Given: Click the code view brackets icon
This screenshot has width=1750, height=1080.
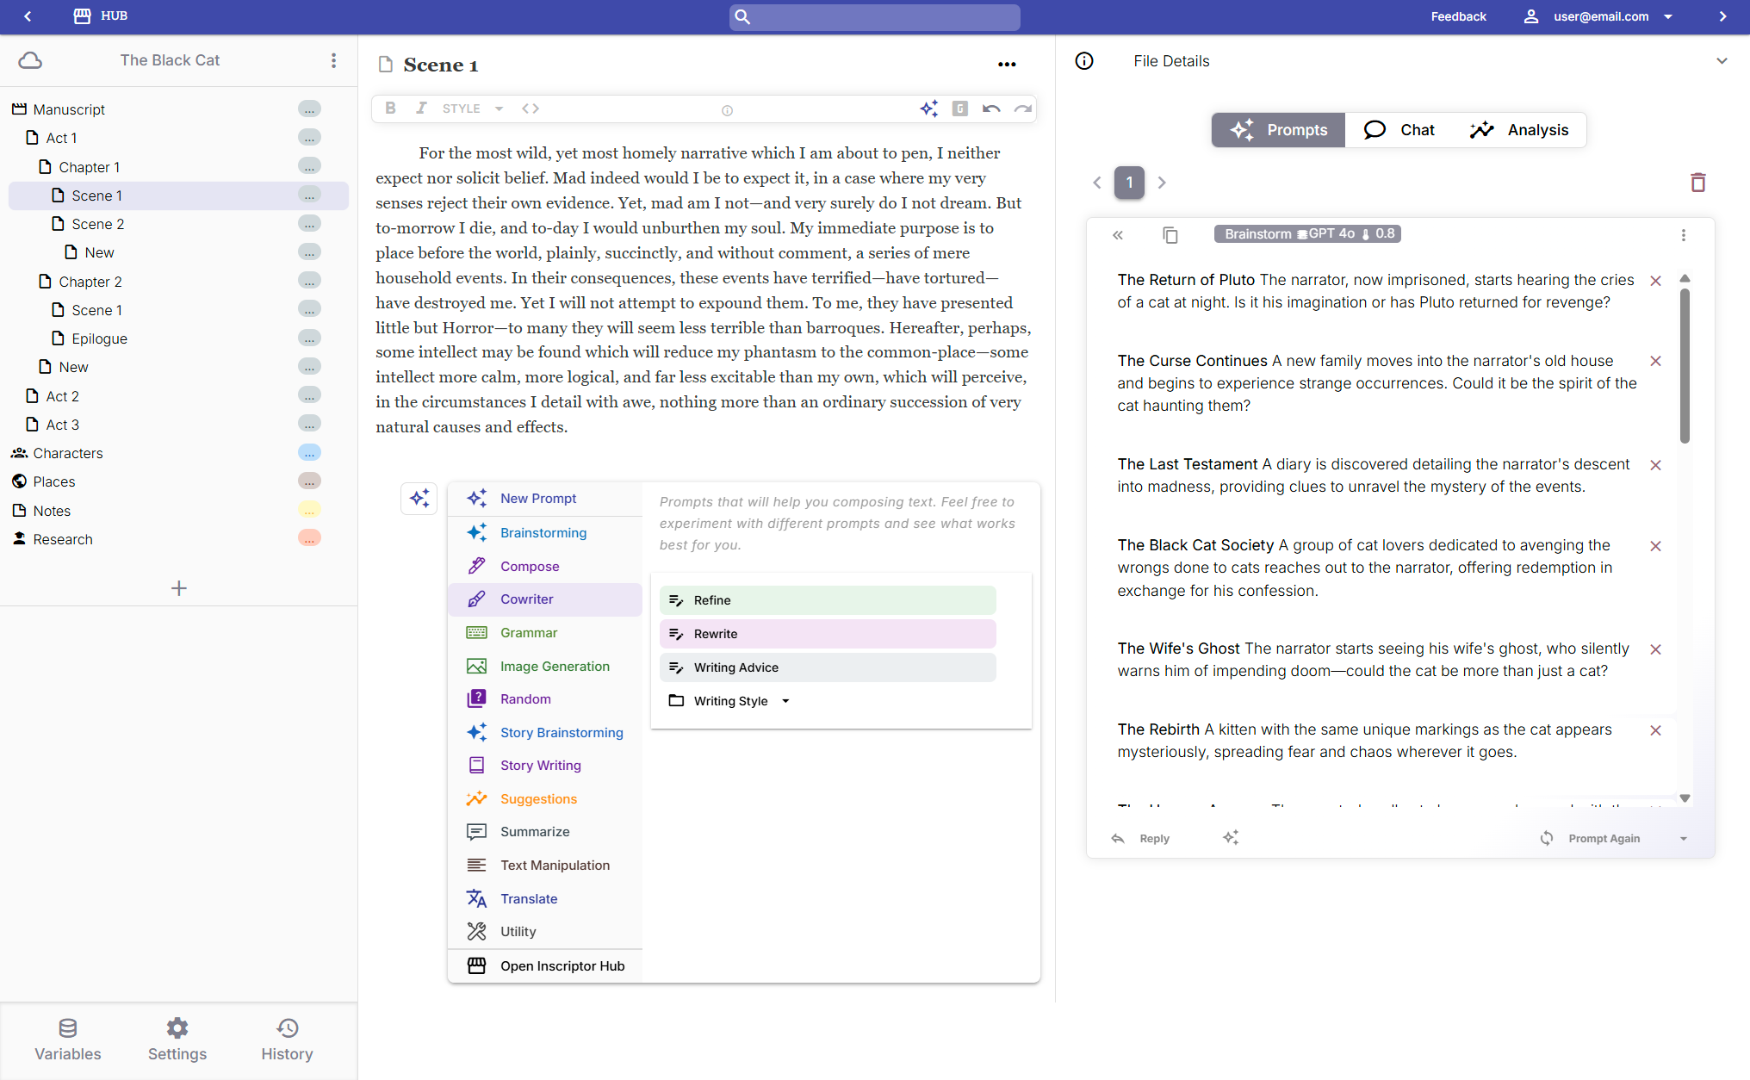Looking at the screenshot, I should point(531,109).
